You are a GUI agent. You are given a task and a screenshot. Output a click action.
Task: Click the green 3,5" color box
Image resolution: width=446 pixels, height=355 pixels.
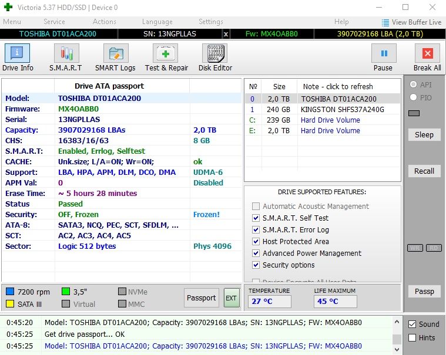click(66, 292)
